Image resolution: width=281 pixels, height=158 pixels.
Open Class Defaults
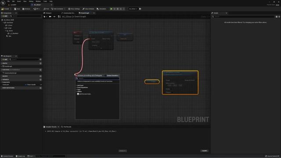88,9
